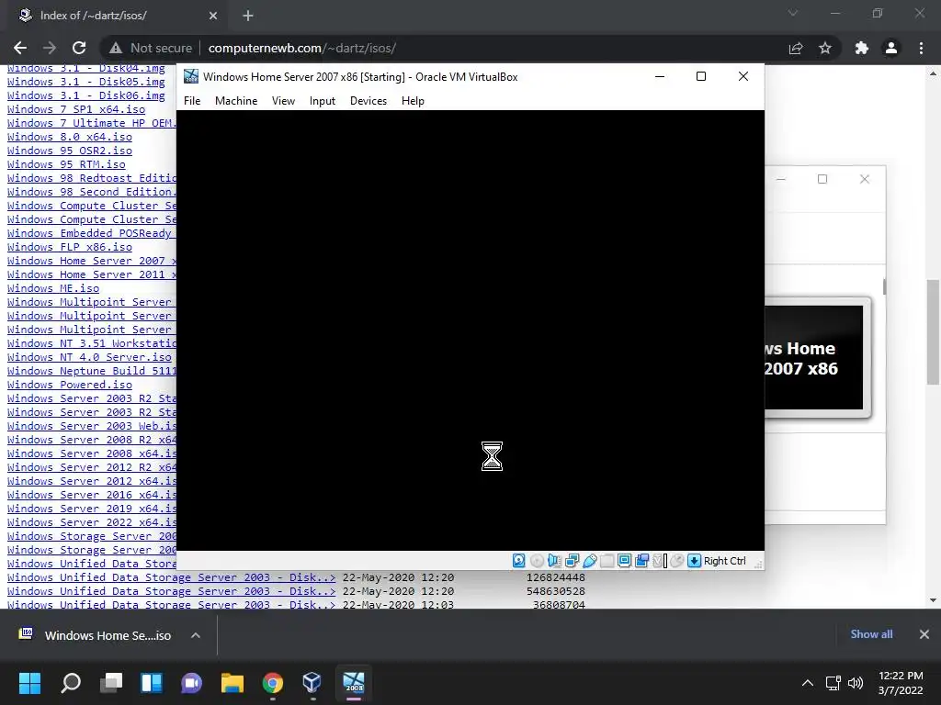Click the Not secure site warning

(151, 48)
